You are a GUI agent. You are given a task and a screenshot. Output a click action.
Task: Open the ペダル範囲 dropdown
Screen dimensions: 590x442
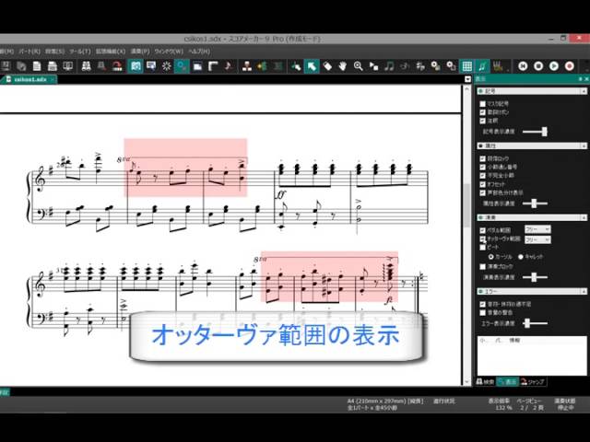point(537,229)
